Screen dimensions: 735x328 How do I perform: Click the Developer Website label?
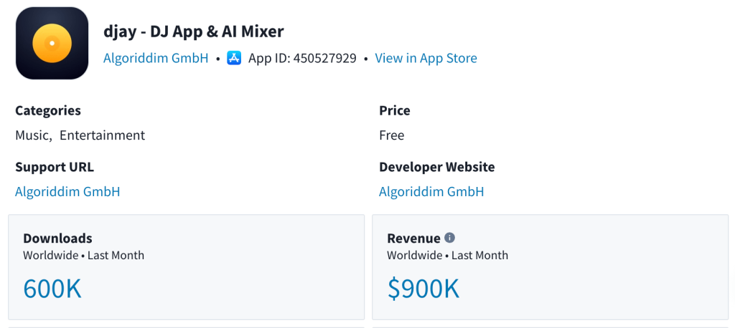(x=436, y=167)
